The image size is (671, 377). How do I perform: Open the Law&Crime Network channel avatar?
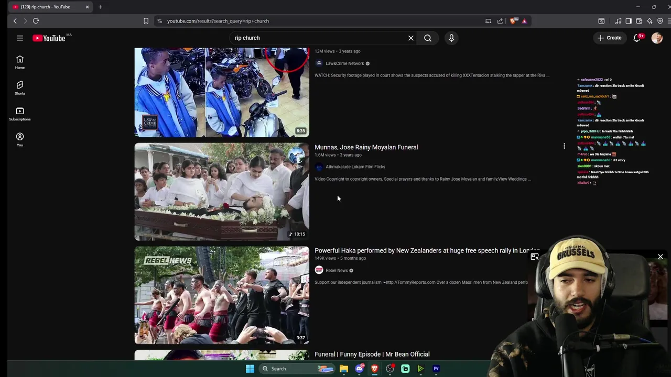[319, 63]
